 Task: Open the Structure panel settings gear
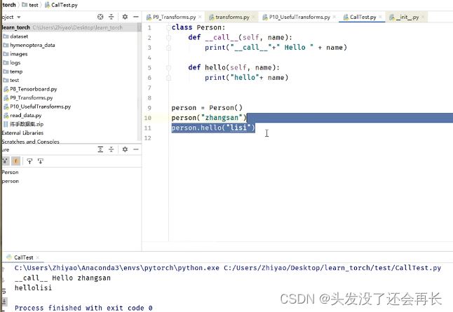pyautogui.click(x=125, y=149)
